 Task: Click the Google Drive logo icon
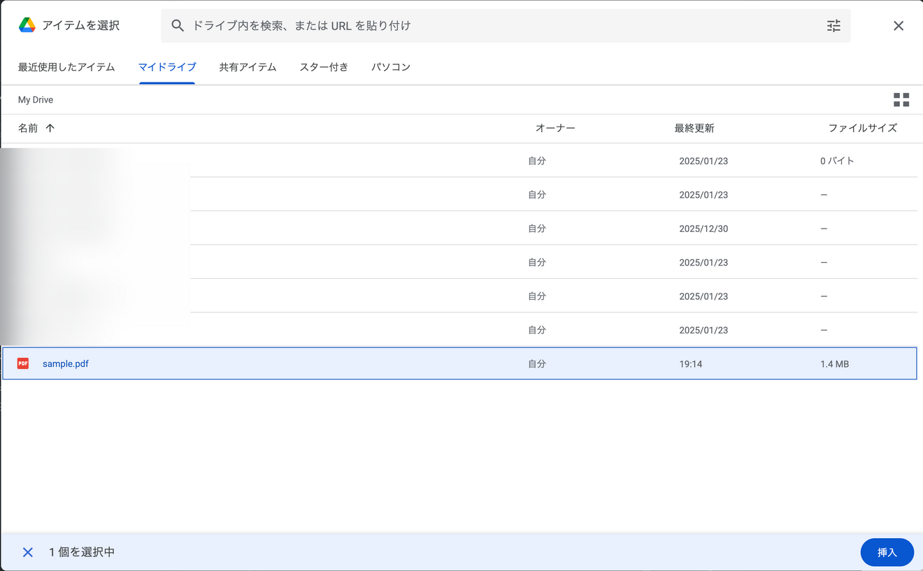click(27, 25)
